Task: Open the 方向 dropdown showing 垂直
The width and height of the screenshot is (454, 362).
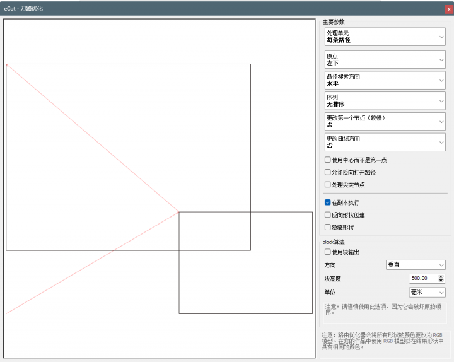Action: coord(416,265)
